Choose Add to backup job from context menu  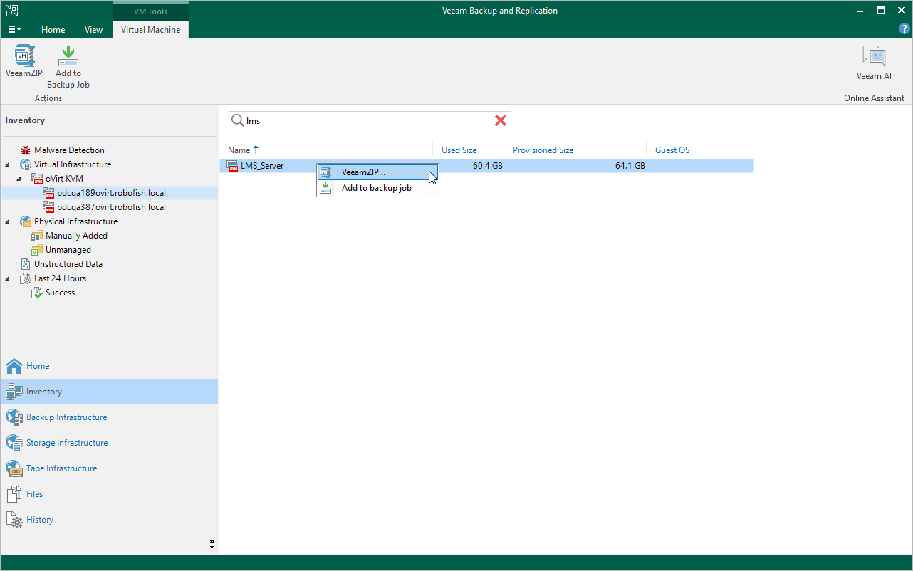(377, 188)
